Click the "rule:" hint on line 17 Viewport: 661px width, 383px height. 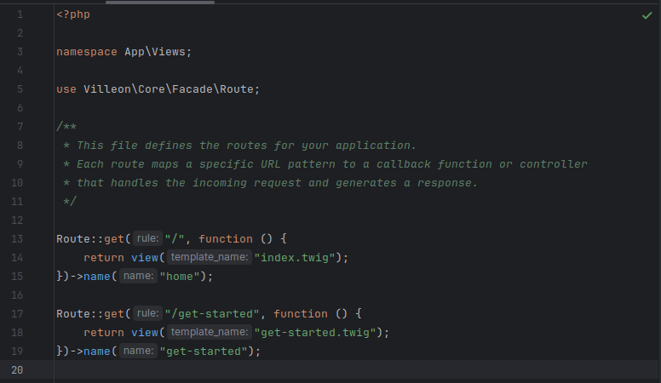(147, 314)
